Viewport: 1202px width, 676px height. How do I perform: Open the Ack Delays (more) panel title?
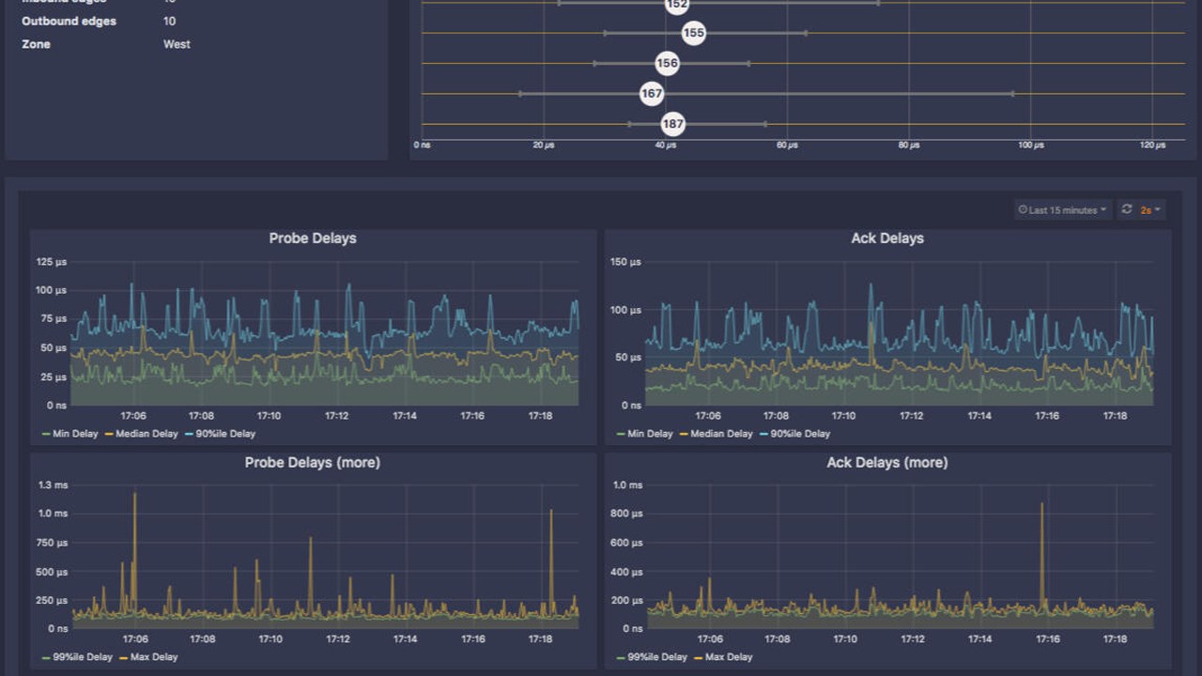pyautogui.click(x=887, y=463)
